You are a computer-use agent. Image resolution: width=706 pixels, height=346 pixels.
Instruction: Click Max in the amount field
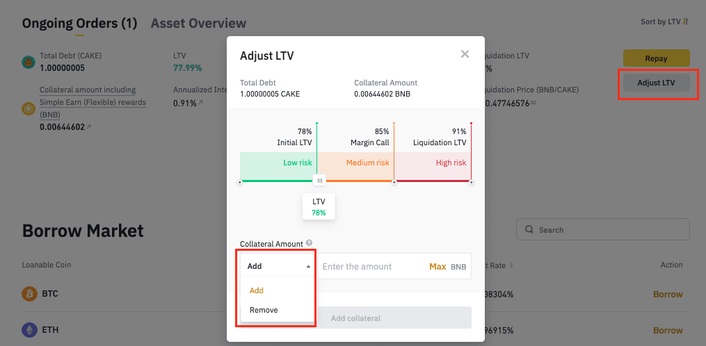pyautogui.click(x=438, y=266)
